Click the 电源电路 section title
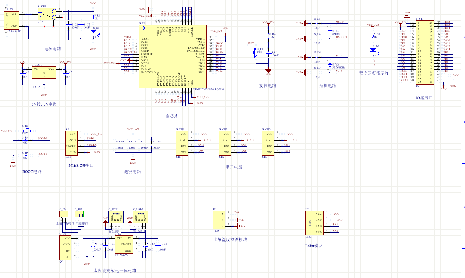This screenshot has width=465, height=278. 53,49
